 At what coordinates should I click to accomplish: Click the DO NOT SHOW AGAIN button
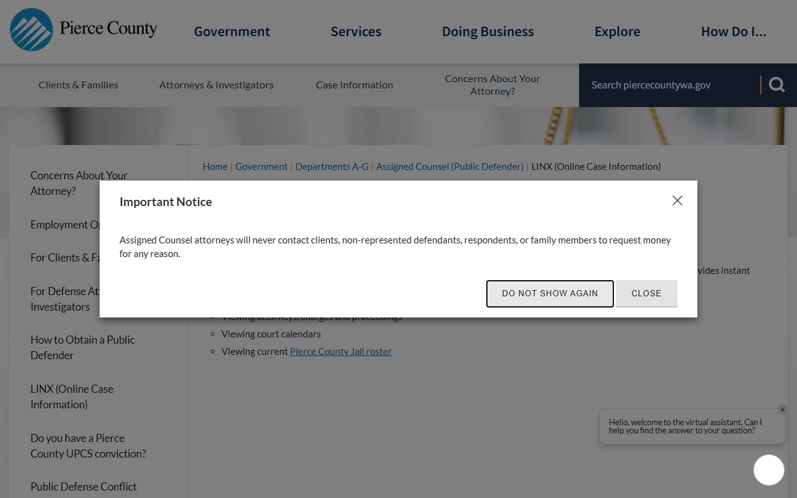550,293
